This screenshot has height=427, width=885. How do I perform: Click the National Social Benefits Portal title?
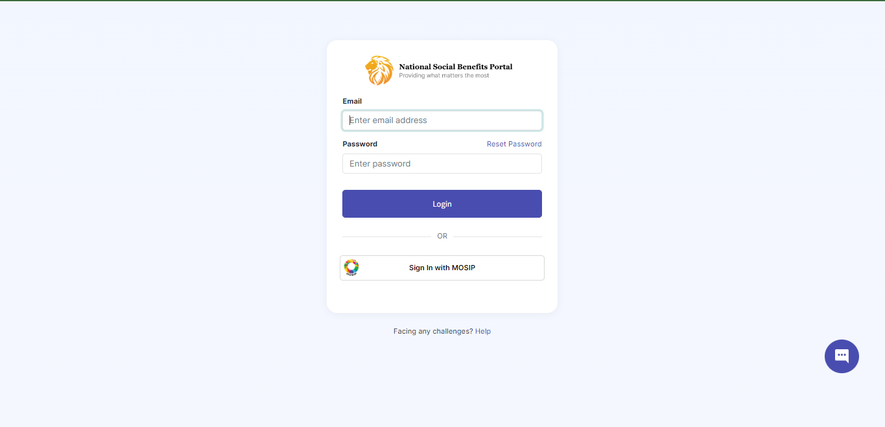(x=455, y=67)
